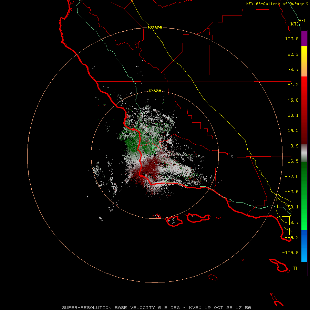Click the -32.0 velocity scale value
The height and width of the screenshot is (310, 310).
pos(292,177)
